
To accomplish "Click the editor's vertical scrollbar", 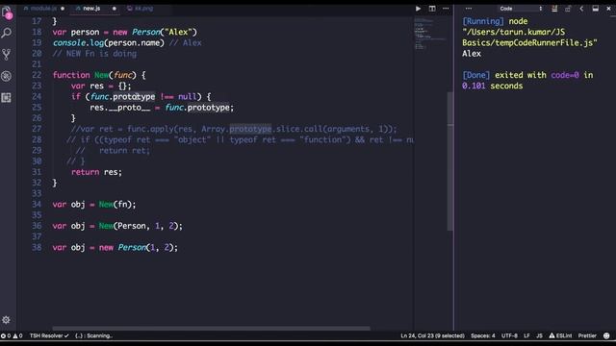I will pyautogui.click(x=450, y=161).
